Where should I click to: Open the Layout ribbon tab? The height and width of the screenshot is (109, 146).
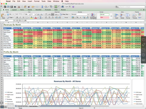pos(14,10)
